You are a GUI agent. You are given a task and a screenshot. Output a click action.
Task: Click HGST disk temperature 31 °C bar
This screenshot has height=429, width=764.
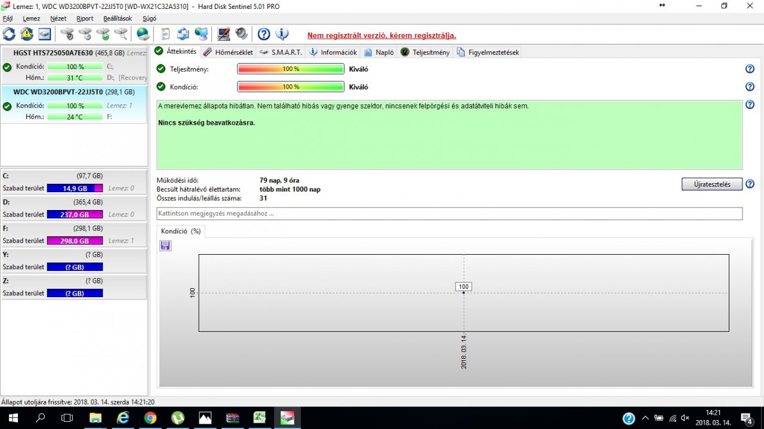coord(75,78)
